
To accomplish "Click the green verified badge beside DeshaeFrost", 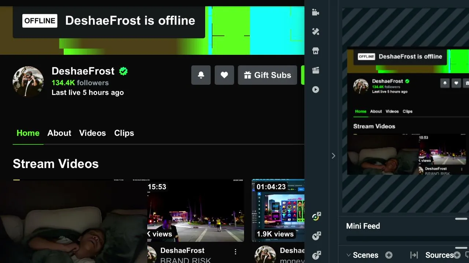I will tap(123, 71).
